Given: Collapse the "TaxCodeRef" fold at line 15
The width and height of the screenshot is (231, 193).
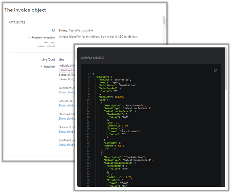Looking at the screenshot, I should (91, 114).
